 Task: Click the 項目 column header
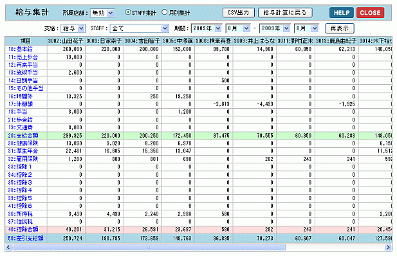(26, 41)
